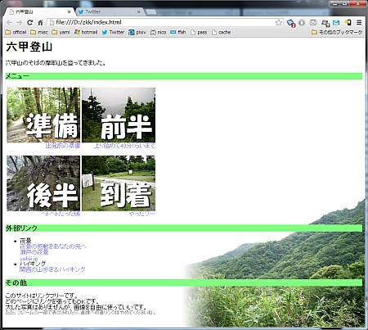Open the Twitter bookmark
The height and width of the screenshot is (330, 368).
pyautogui.click(x=113, y=32)
